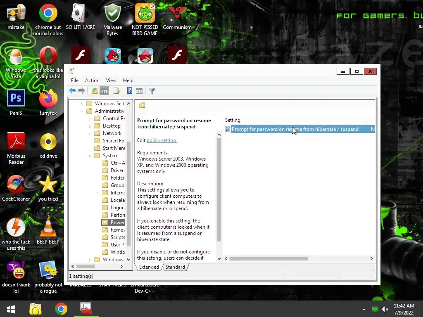423x317 pixels.
Task: Open the 'cd drive' desktop icon
Action: [48, 145]
